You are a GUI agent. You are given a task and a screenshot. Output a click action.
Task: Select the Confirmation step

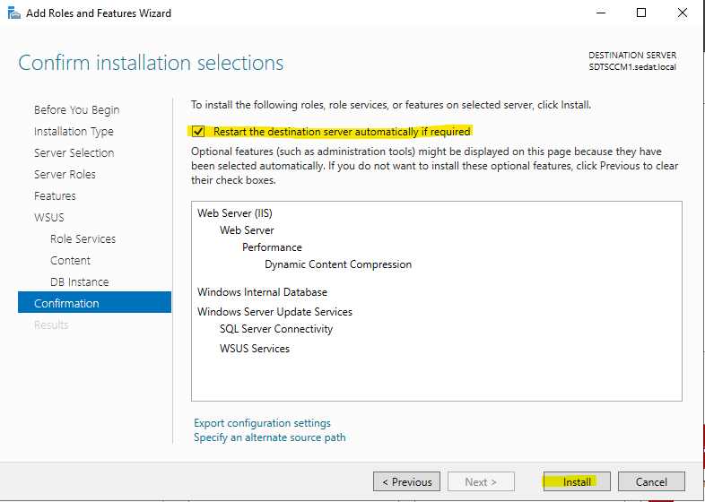[x=94, y=302]
